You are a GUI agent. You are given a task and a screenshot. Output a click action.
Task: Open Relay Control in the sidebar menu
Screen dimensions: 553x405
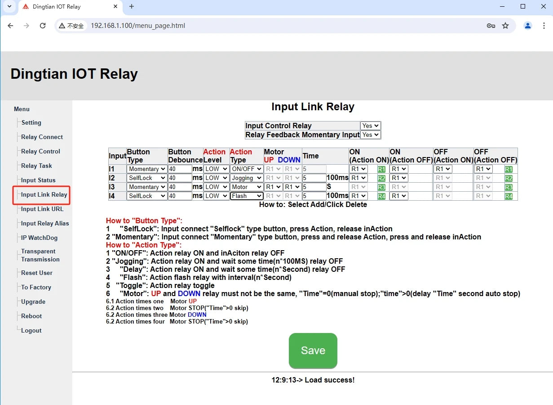pos(40,152)
